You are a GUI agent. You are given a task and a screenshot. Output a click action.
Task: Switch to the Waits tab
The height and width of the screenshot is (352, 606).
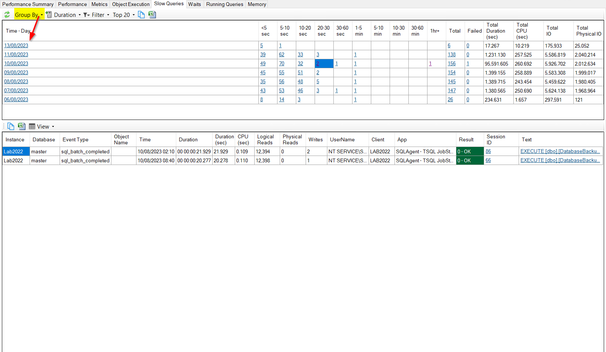tap(194, 4)
